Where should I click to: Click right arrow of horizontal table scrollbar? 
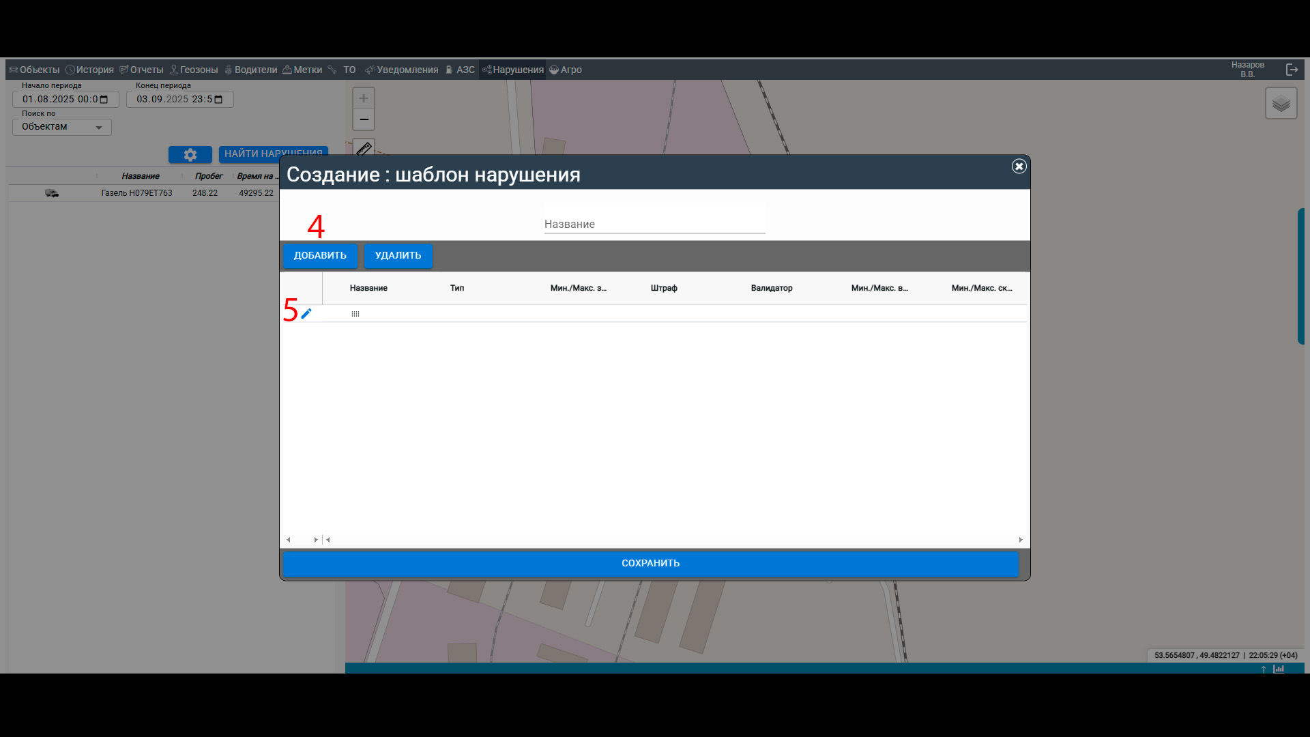1020,540
